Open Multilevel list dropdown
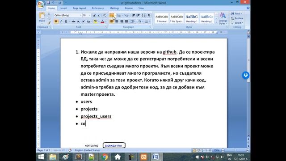The width and height of the screenshot is (286, 161). click(x=127, y=15)
